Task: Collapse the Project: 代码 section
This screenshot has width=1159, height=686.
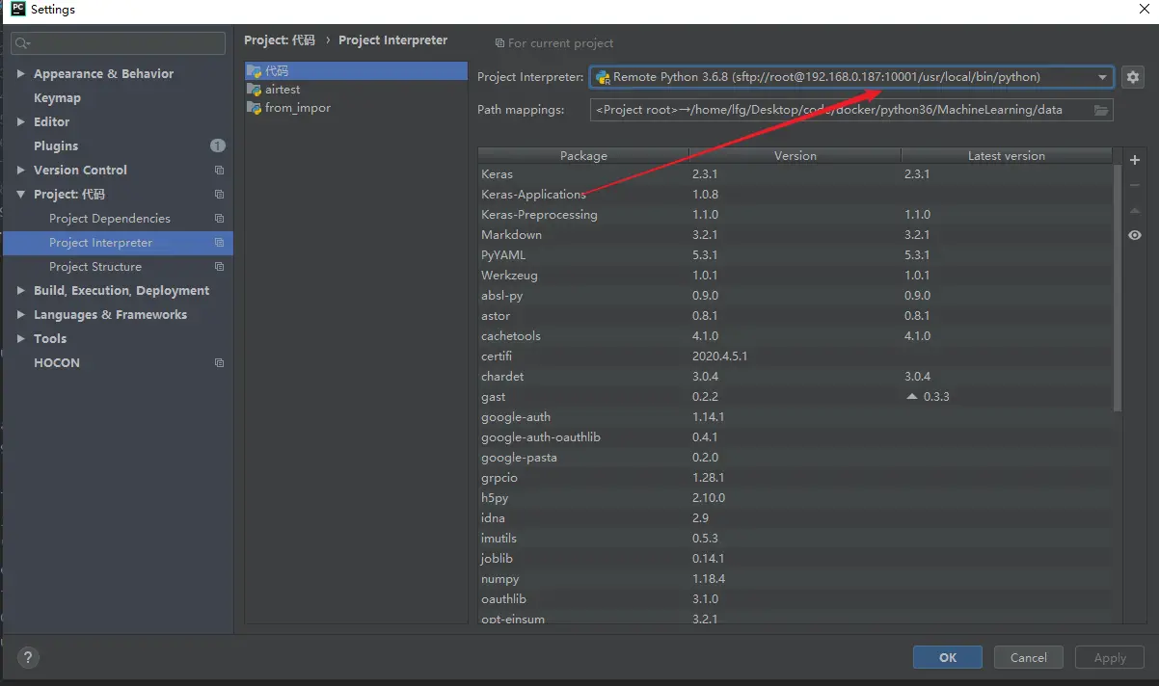Action: tap(21, 195)
